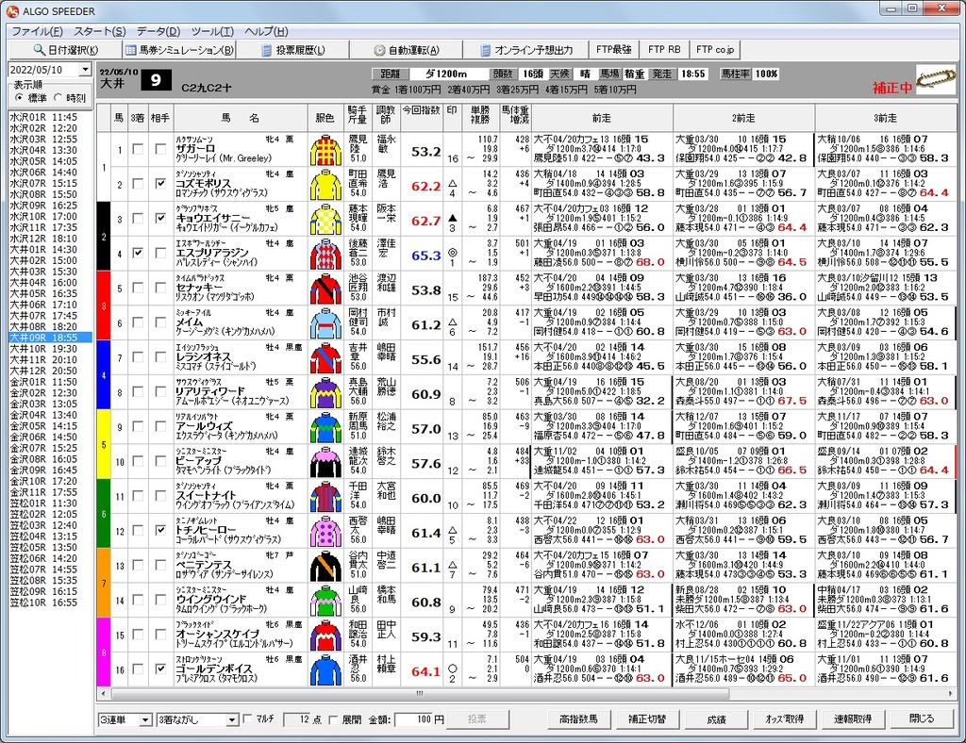Click the 前走 column header
966x743 pixels.
click(602, 118)
